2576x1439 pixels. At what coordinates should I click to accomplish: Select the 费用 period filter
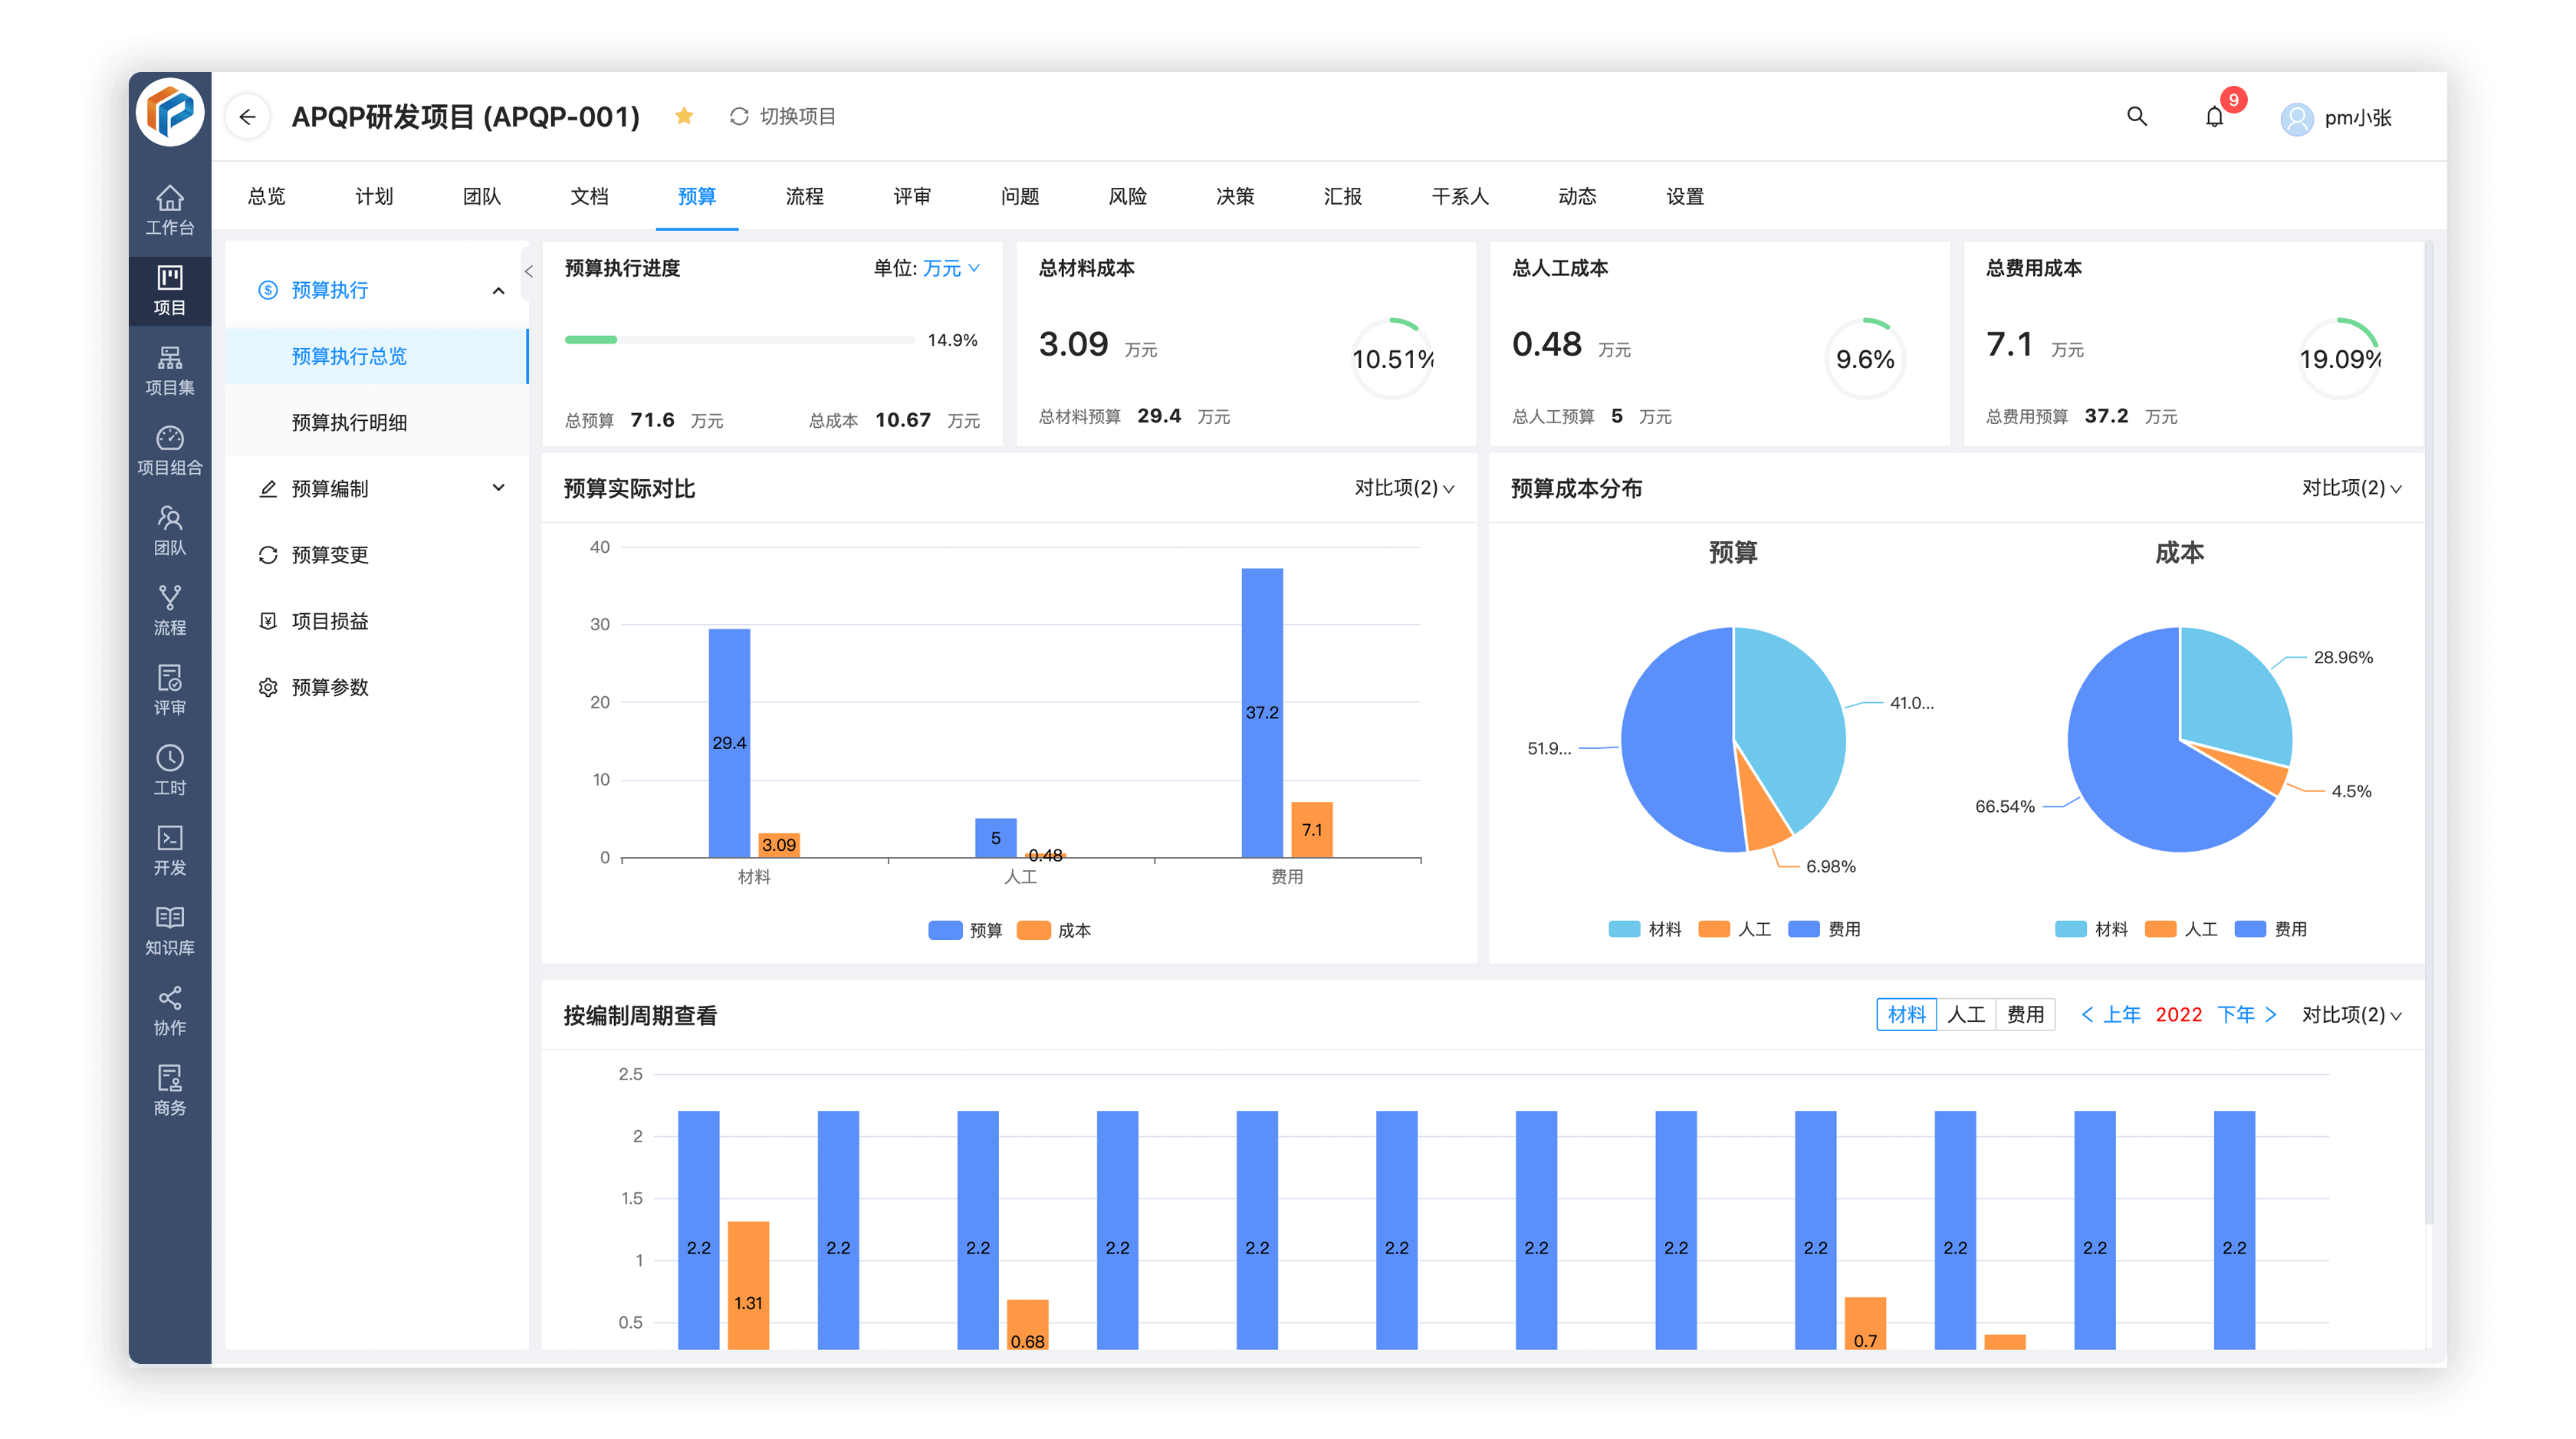(x=2025, y=1015)
